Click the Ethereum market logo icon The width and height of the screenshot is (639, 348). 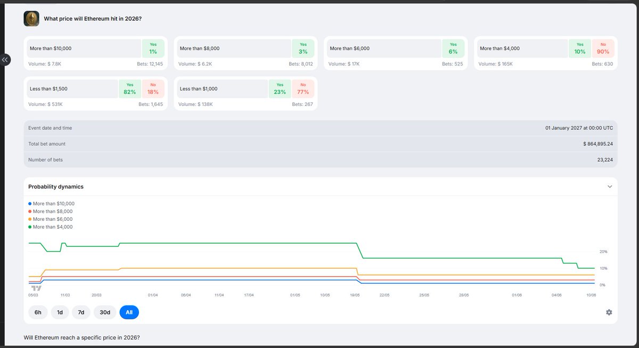coord(31,19)
